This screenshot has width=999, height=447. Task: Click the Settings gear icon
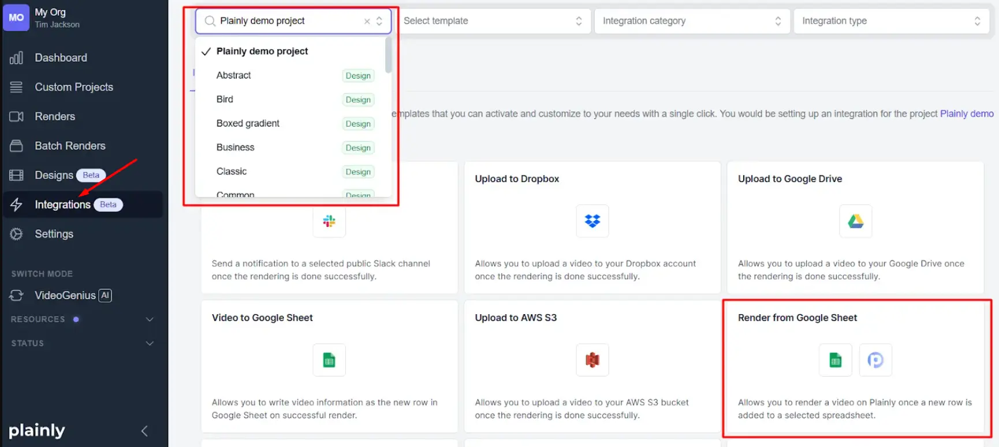tap(16, 234)
